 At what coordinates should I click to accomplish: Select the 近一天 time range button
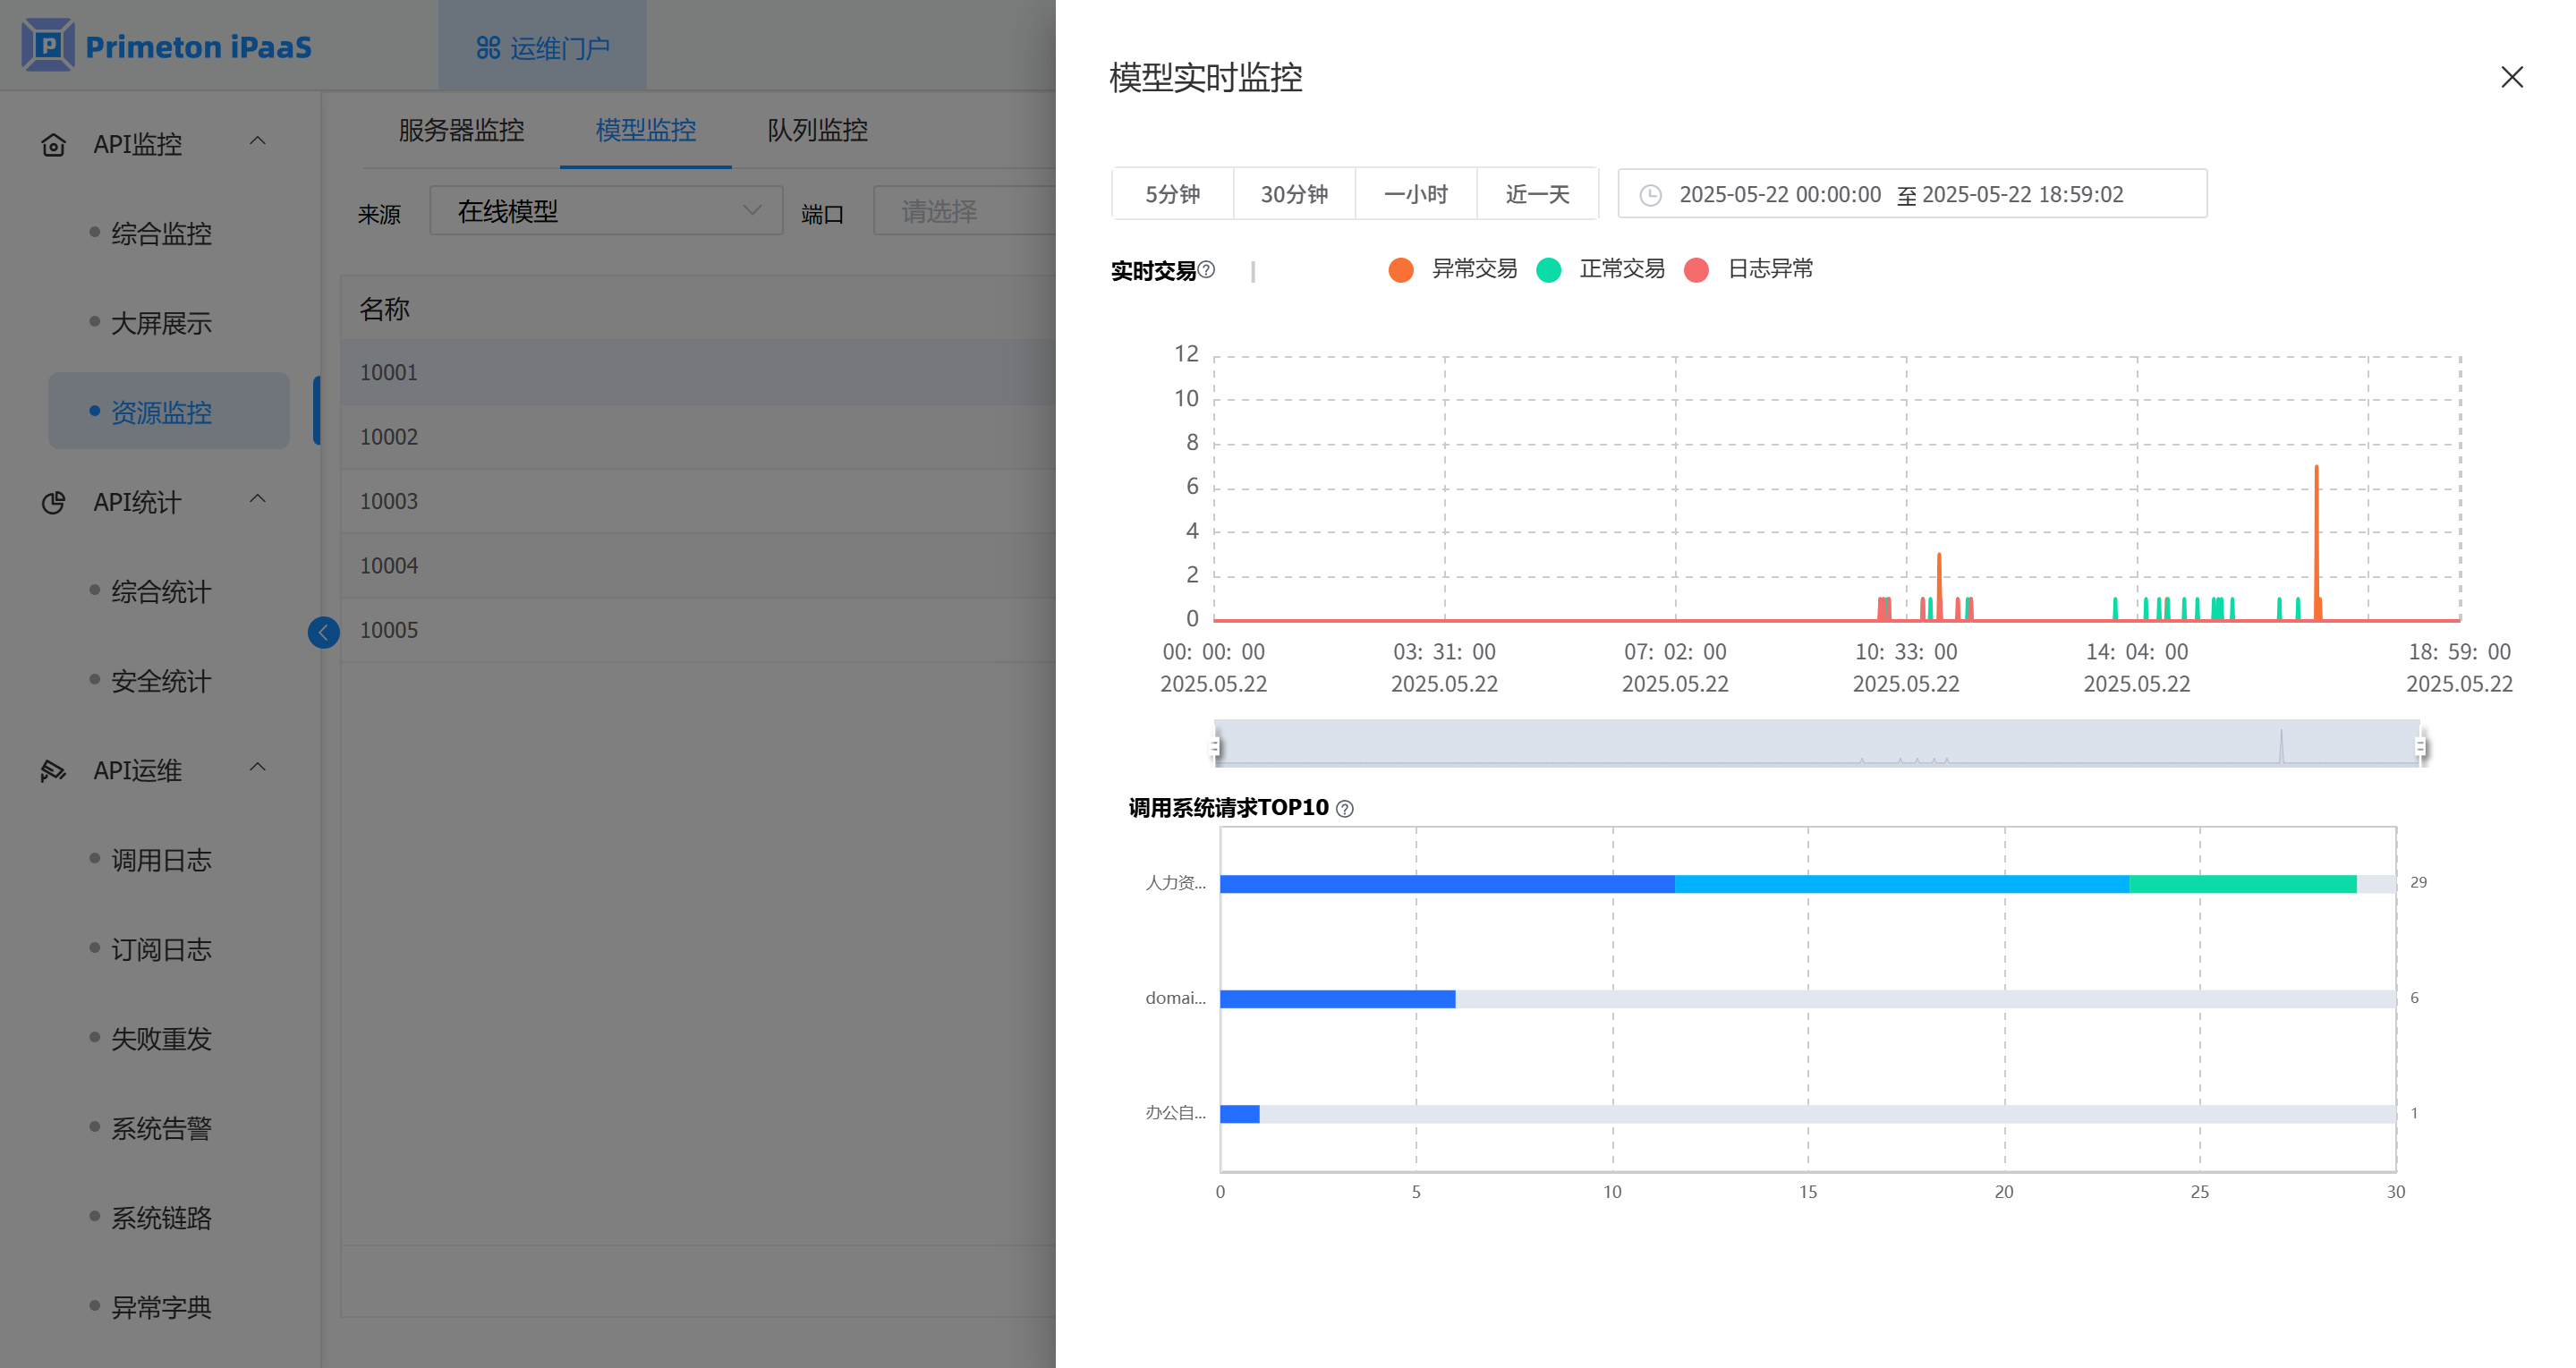point(1537,194)
